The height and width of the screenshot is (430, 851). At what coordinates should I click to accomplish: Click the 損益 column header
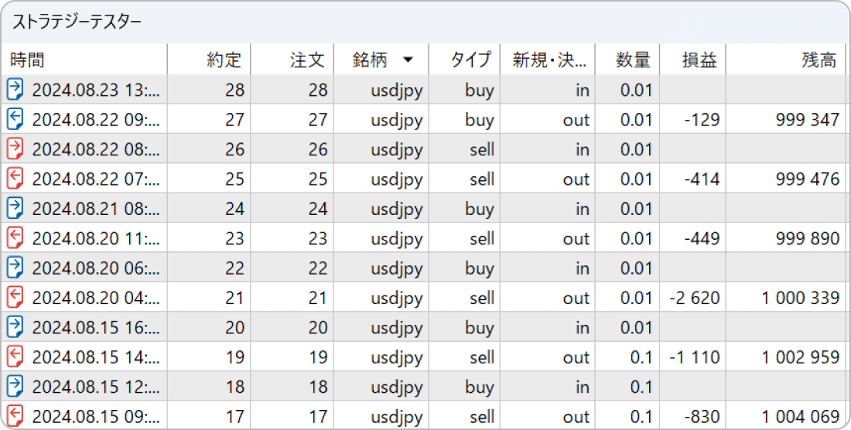point(699,60)
